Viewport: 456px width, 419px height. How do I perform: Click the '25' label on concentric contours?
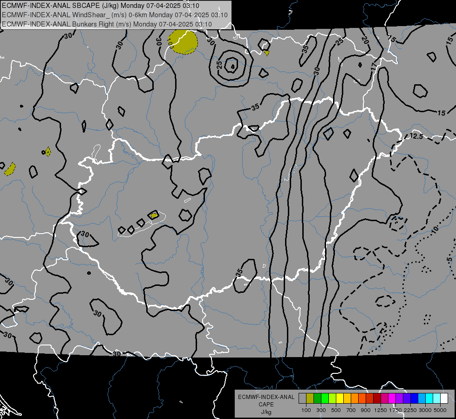tap(219, 64)
